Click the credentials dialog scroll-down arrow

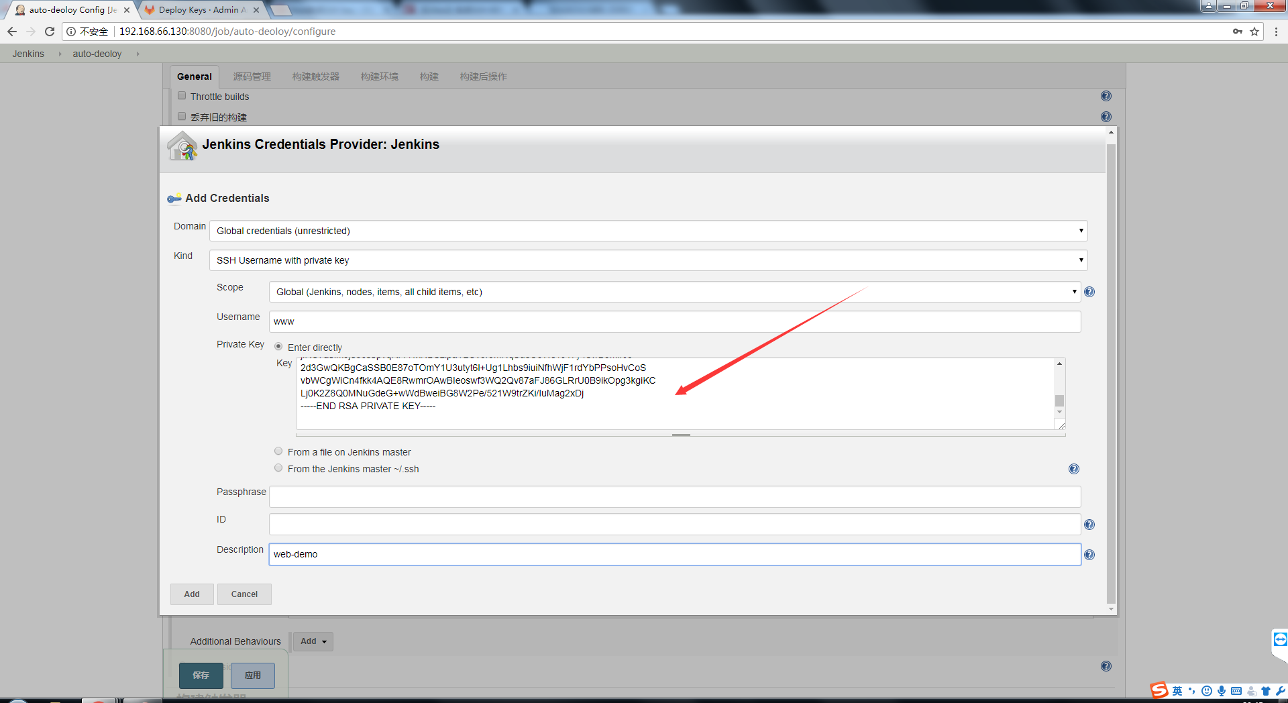(1112, 609)
